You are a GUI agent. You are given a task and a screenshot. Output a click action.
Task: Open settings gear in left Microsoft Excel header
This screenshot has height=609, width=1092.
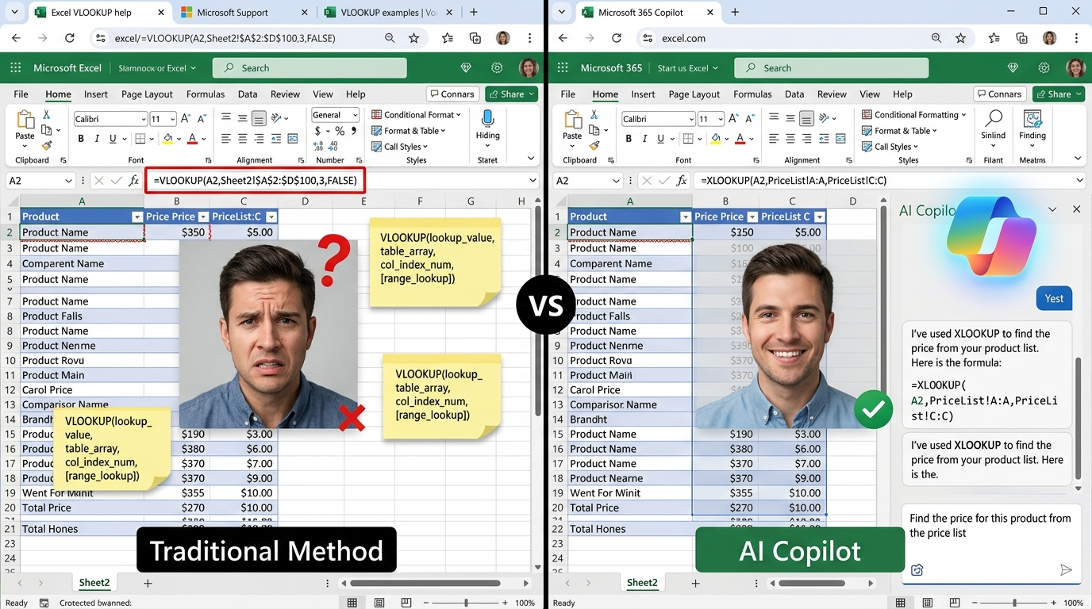[497, 68]
